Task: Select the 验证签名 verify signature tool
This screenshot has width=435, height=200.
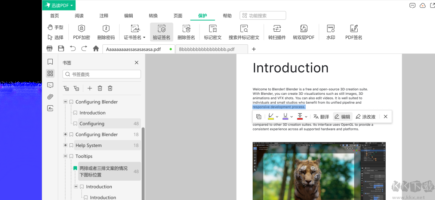Action: click(x=161, y=32)
